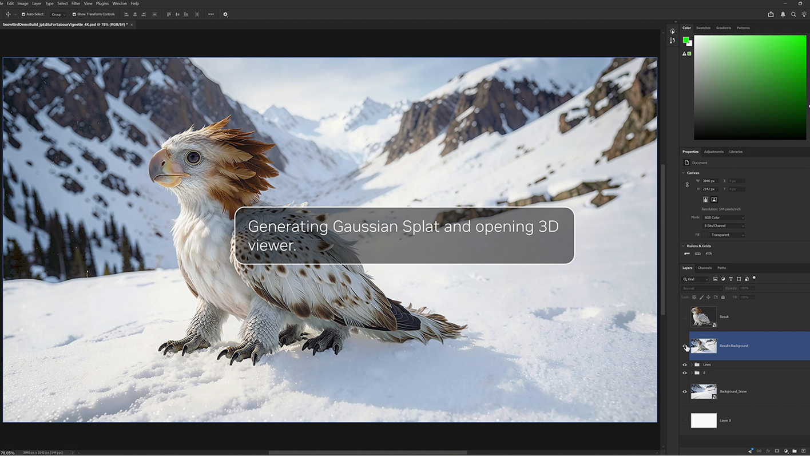Collapse the Canvas section
The height and width of the screenshot is (456, 810).
pos(684,173)
